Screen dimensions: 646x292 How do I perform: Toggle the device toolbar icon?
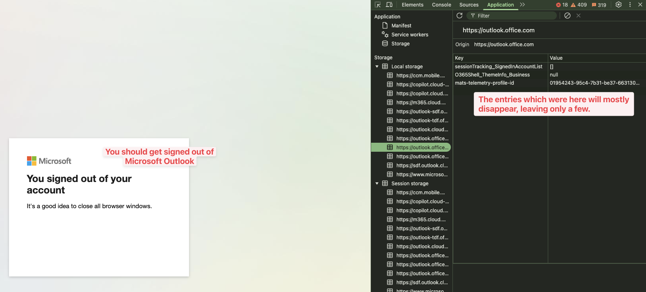pos(389,5)
